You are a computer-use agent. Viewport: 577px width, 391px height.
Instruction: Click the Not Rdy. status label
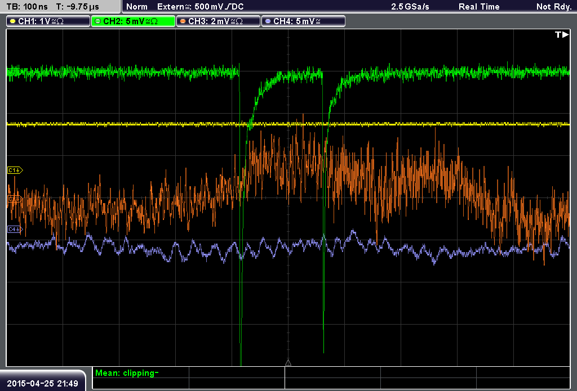tap(554, 7)
